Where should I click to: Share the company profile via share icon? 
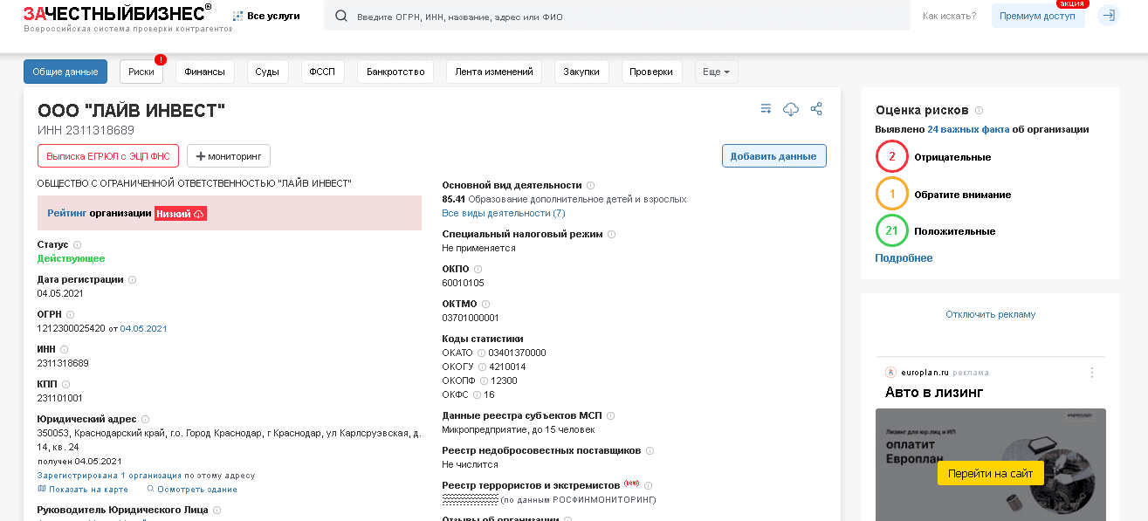click(x=816, y=108)
